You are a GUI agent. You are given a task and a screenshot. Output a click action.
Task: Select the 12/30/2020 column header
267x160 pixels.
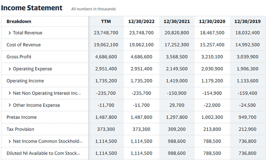pos(212,21)
